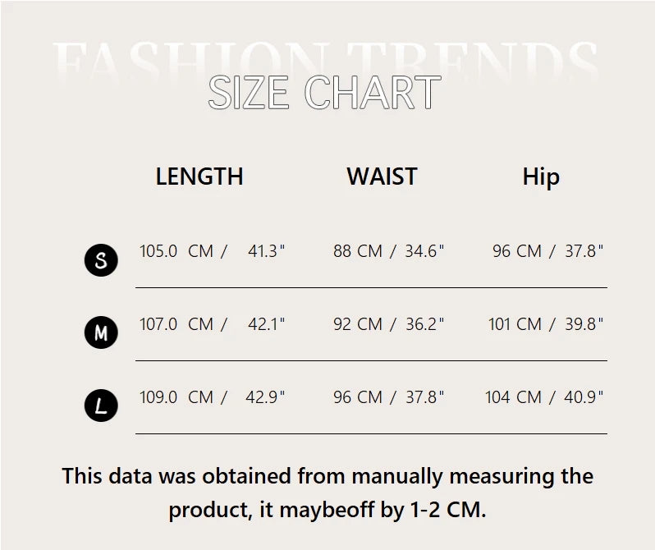This screenshot has height=550, width=655.
Task: Click the 109.0 CM length value
Action: click(x=176, y=397)
